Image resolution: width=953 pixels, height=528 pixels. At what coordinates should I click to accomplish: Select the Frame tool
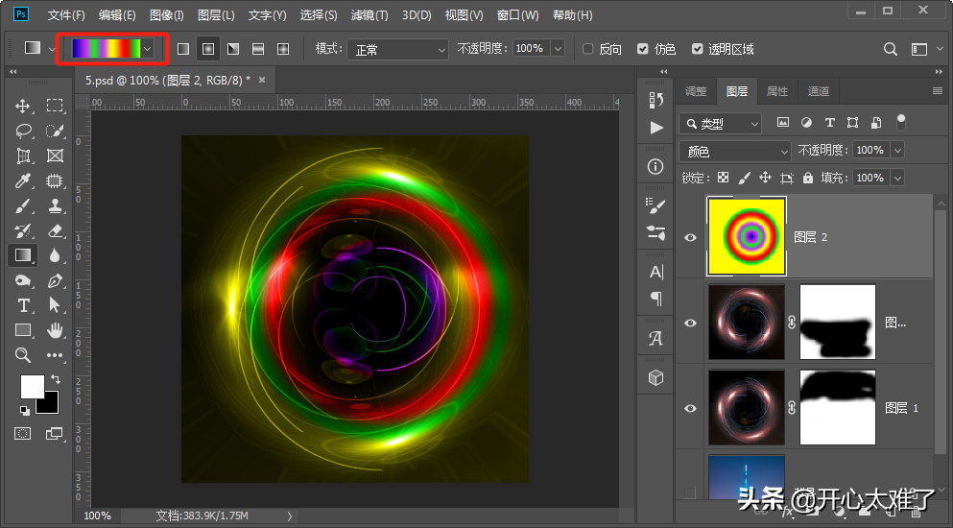[55, 156]
